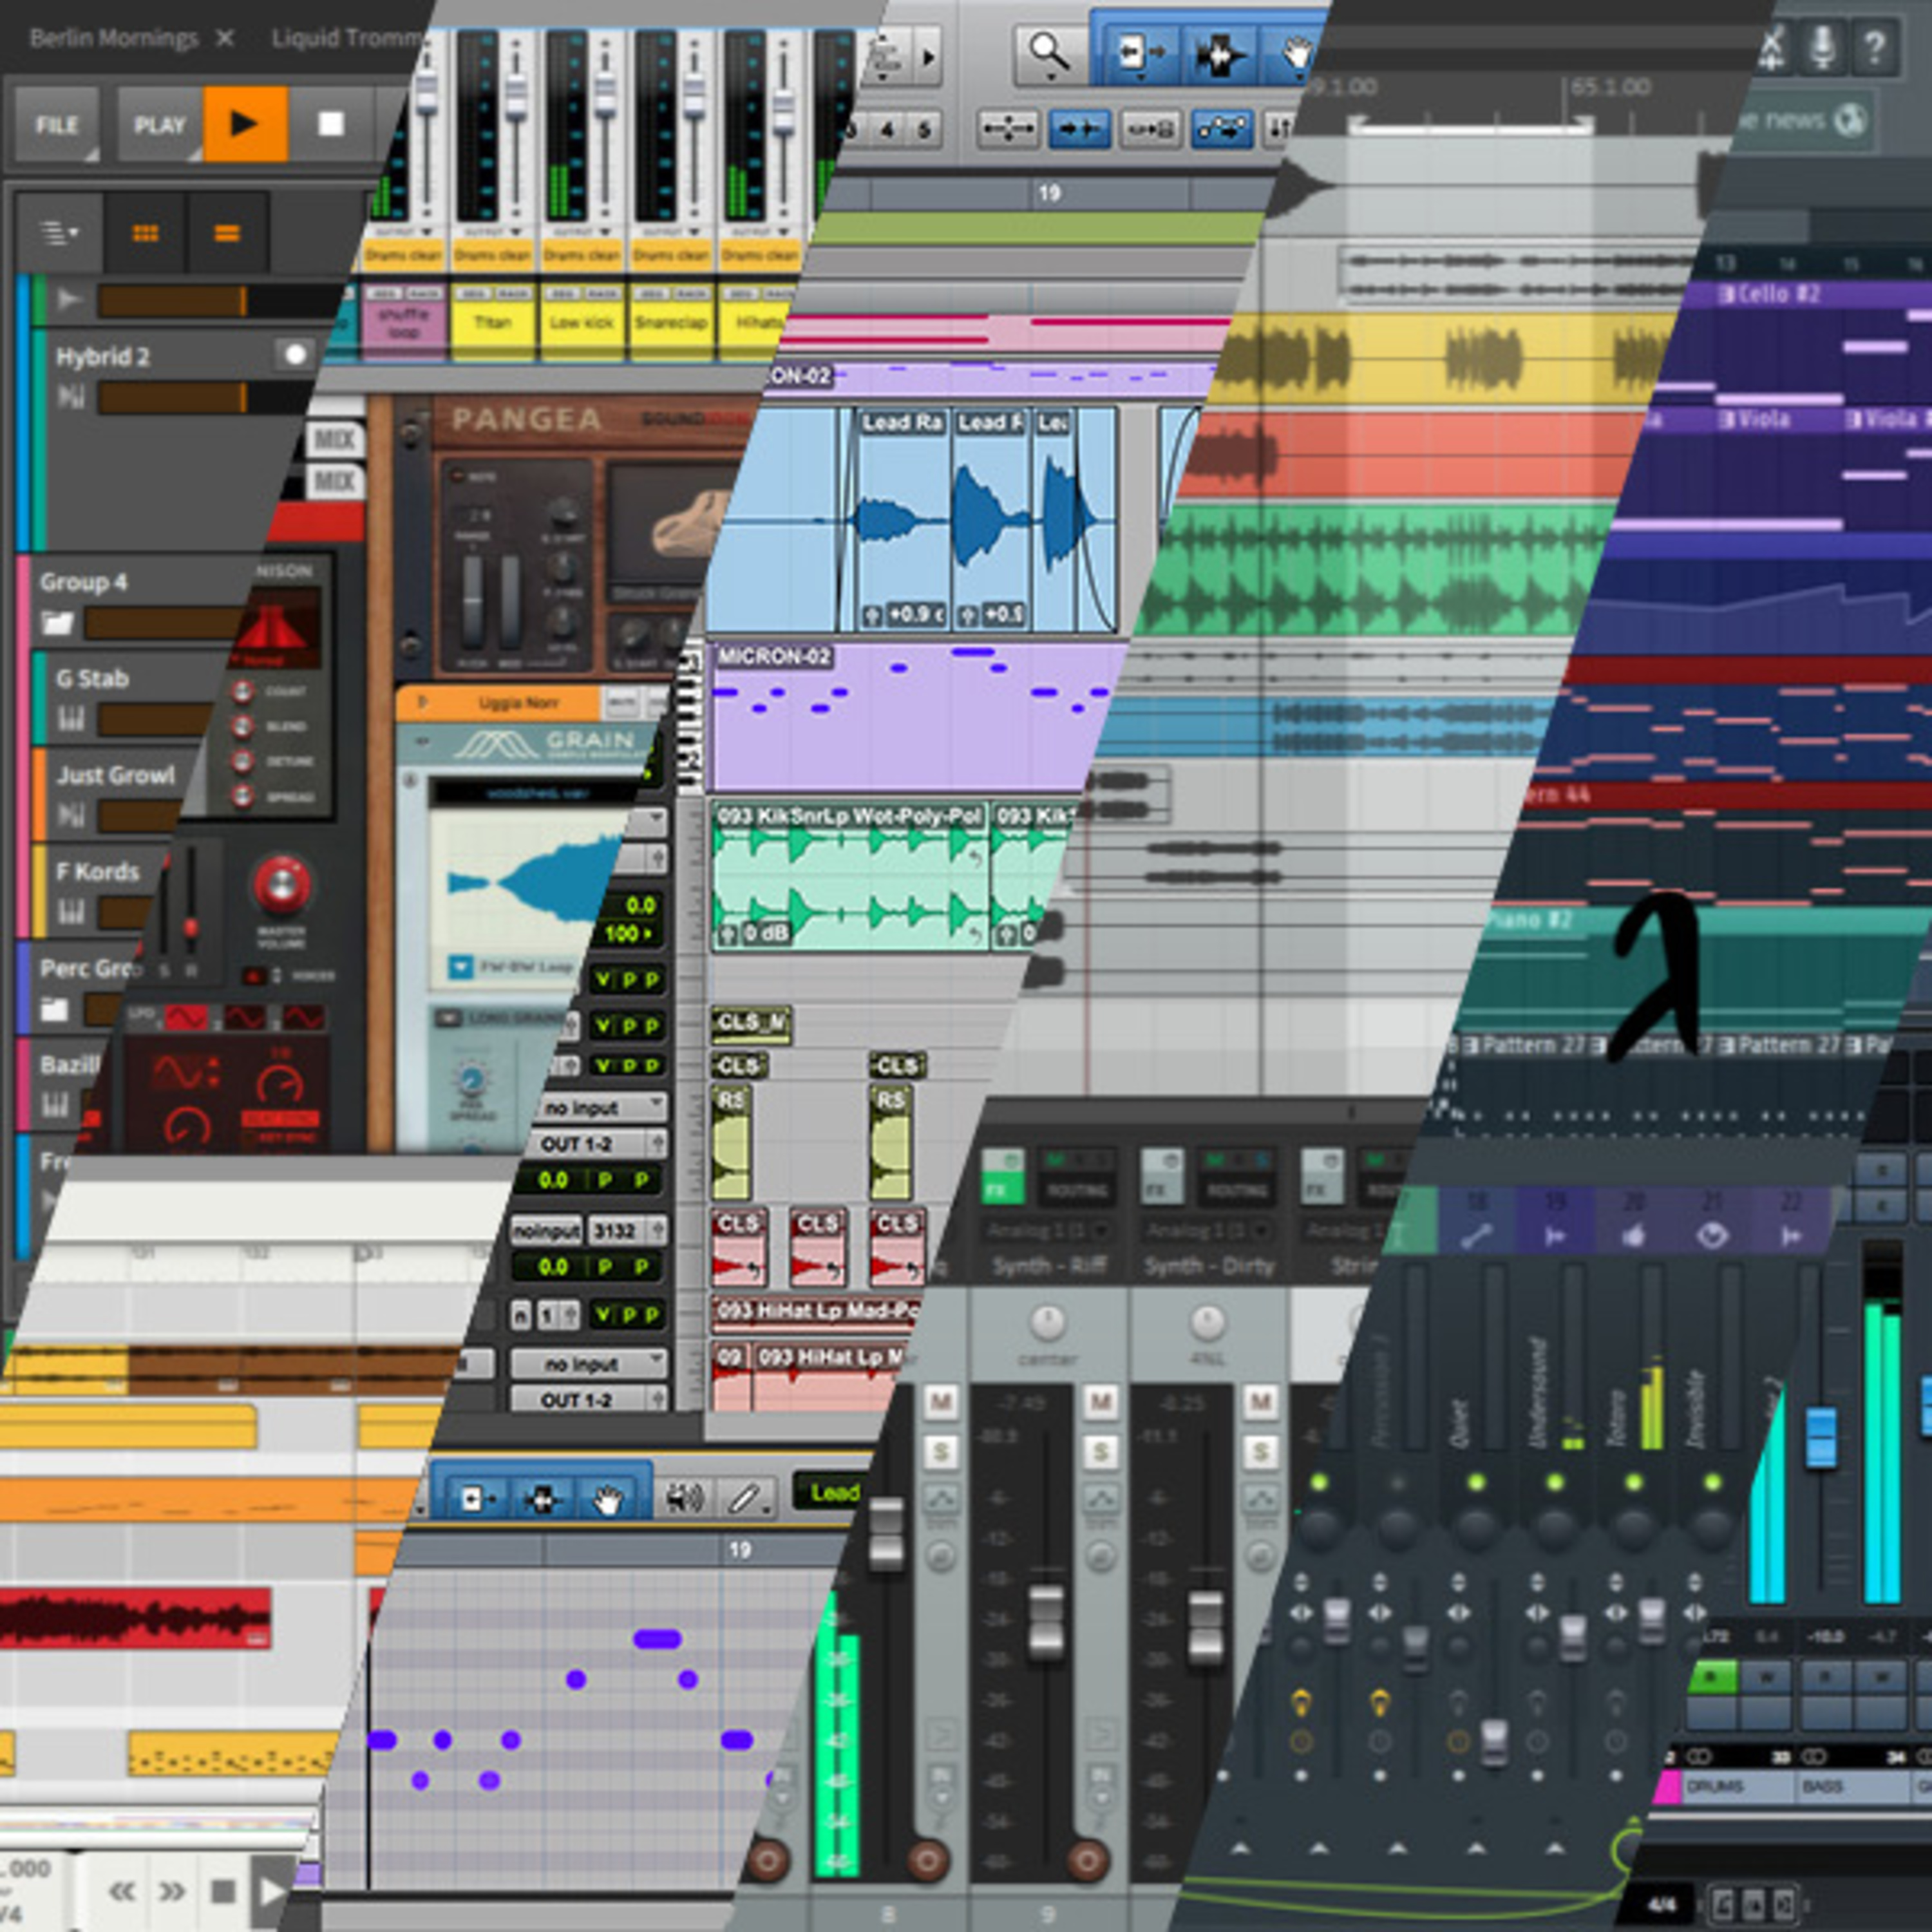Image resolution: width=1932 pixels, height=1932 pixels.
Task: Open the Group 4 folder icon
Action: [x=57, y=624]
